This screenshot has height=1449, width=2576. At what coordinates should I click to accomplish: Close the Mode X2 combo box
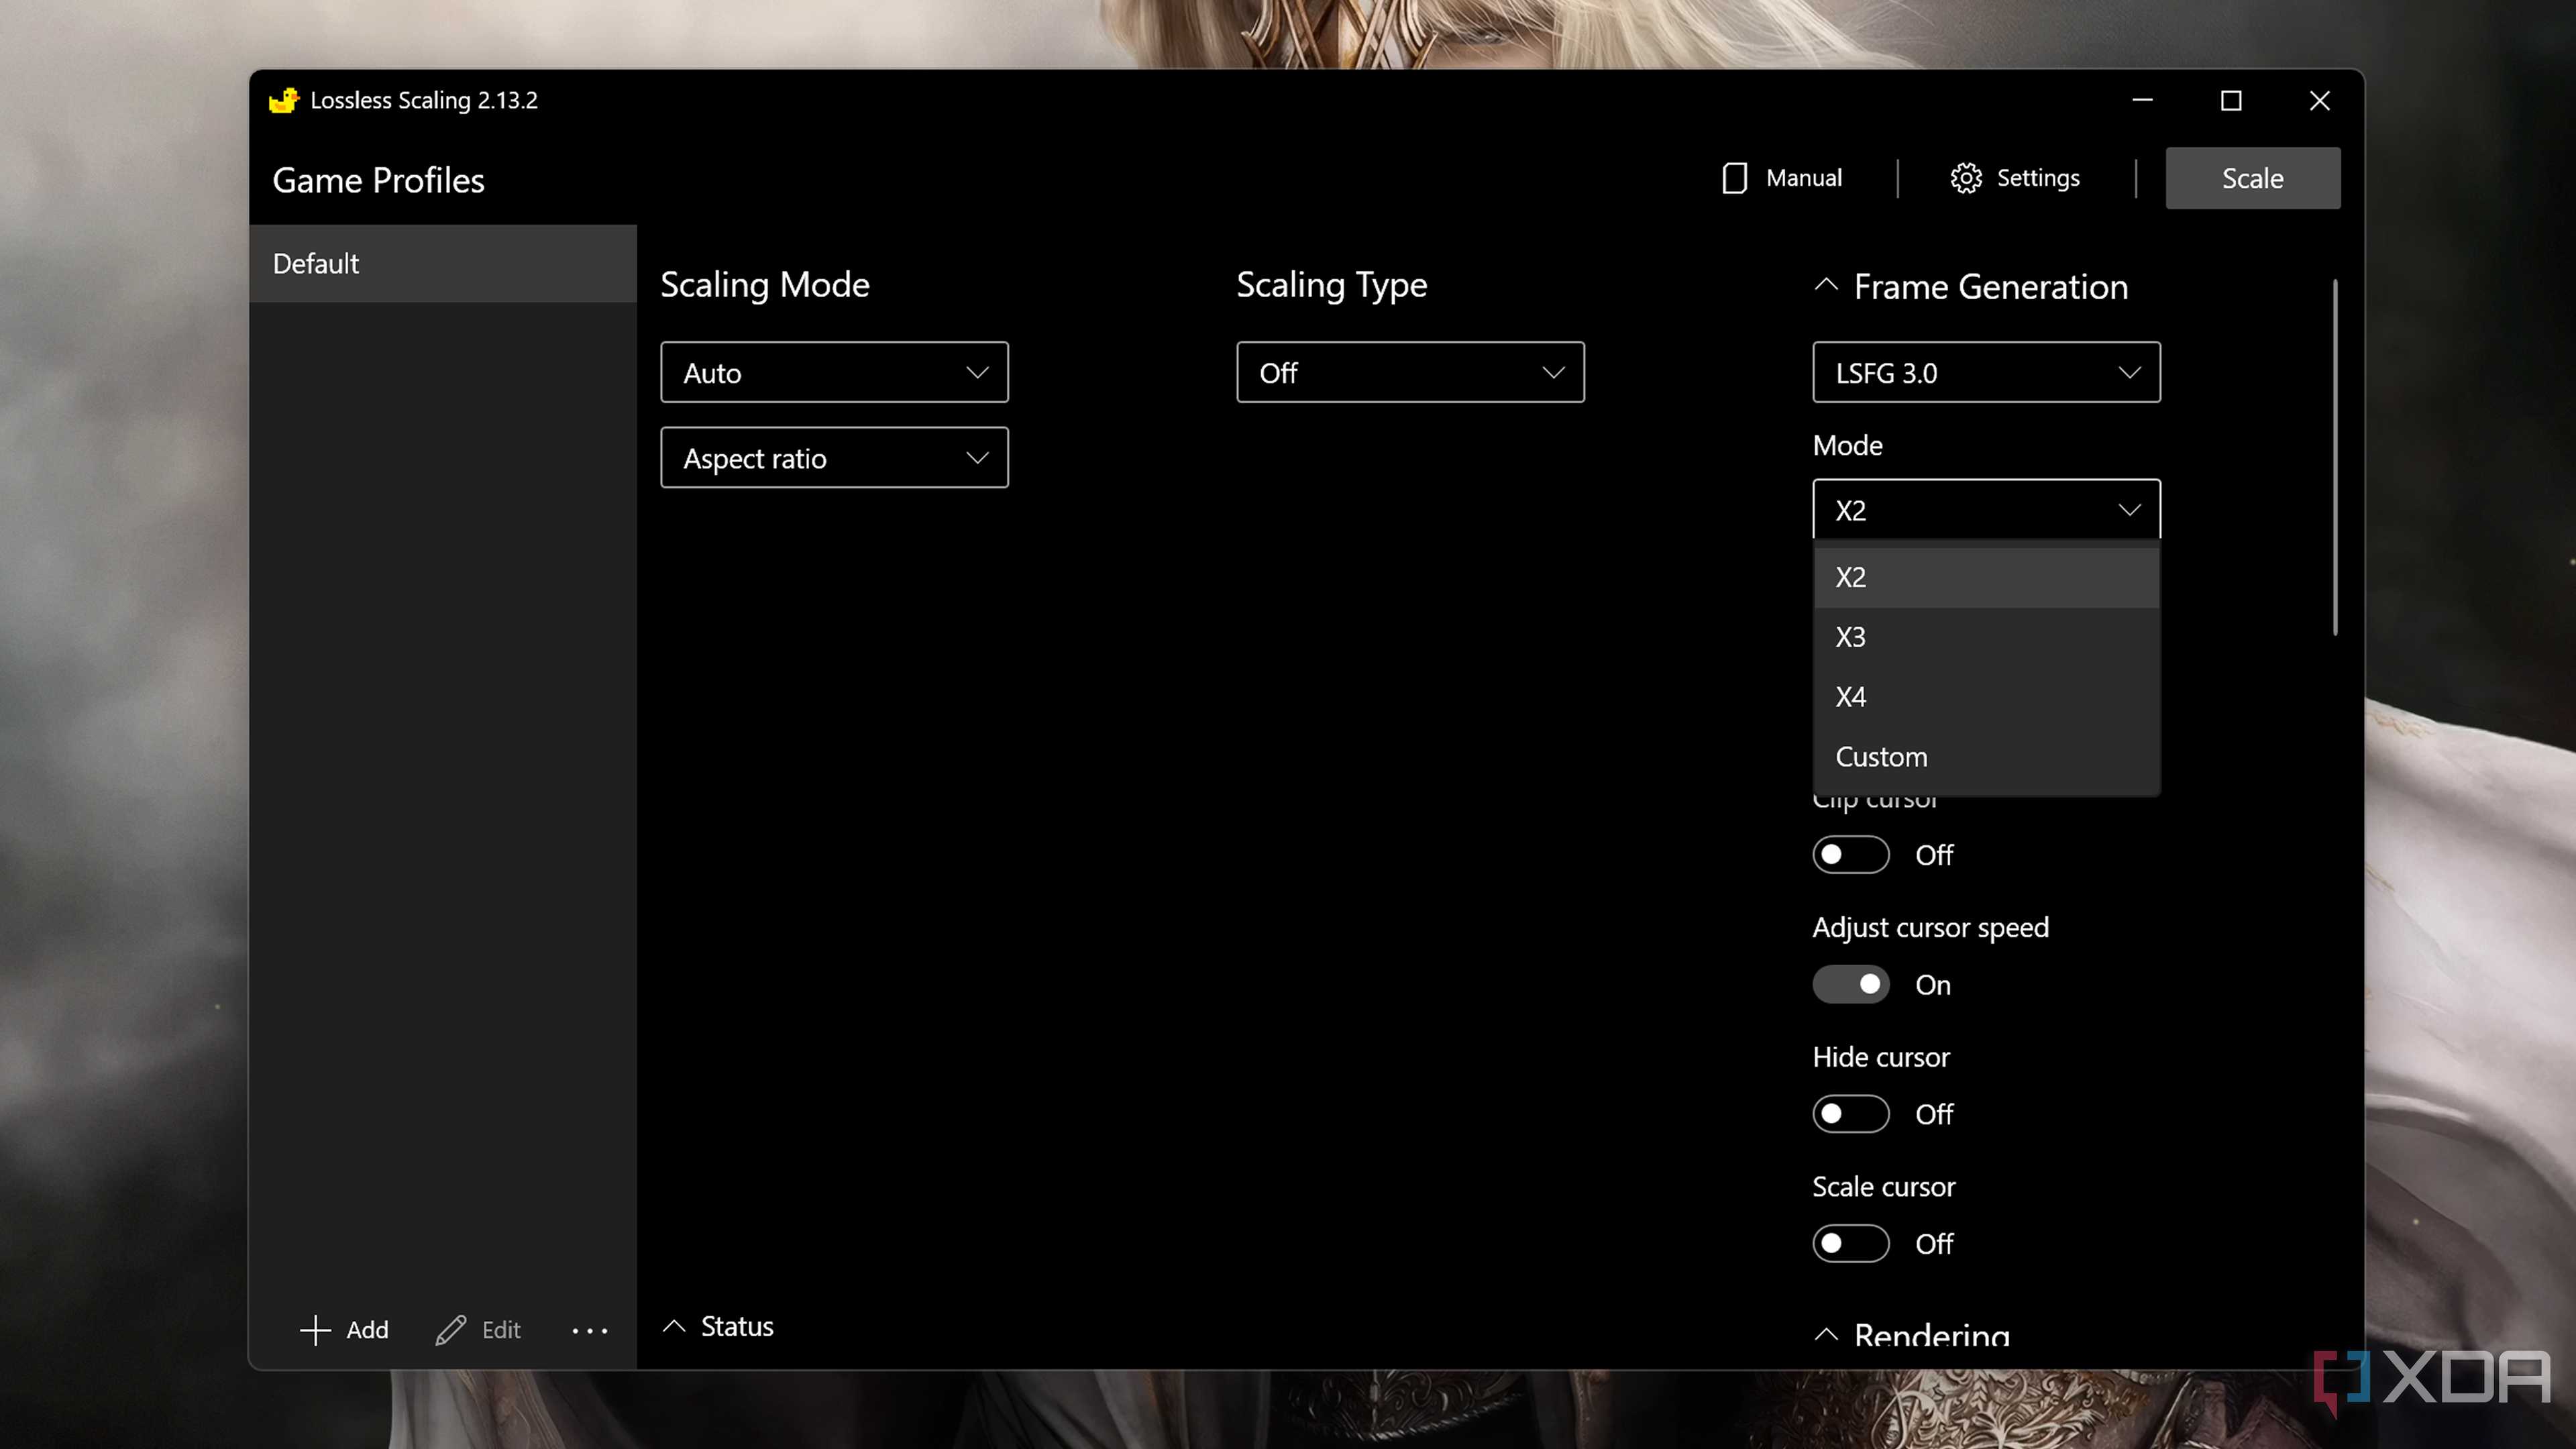click(1986, 510)
